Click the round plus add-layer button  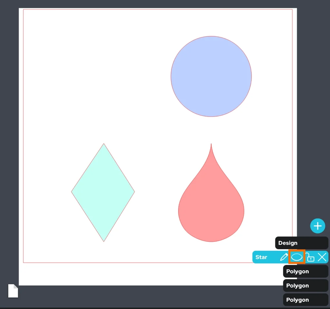317,226
